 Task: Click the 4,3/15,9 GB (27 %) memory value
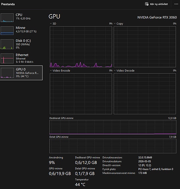point(26,32)
